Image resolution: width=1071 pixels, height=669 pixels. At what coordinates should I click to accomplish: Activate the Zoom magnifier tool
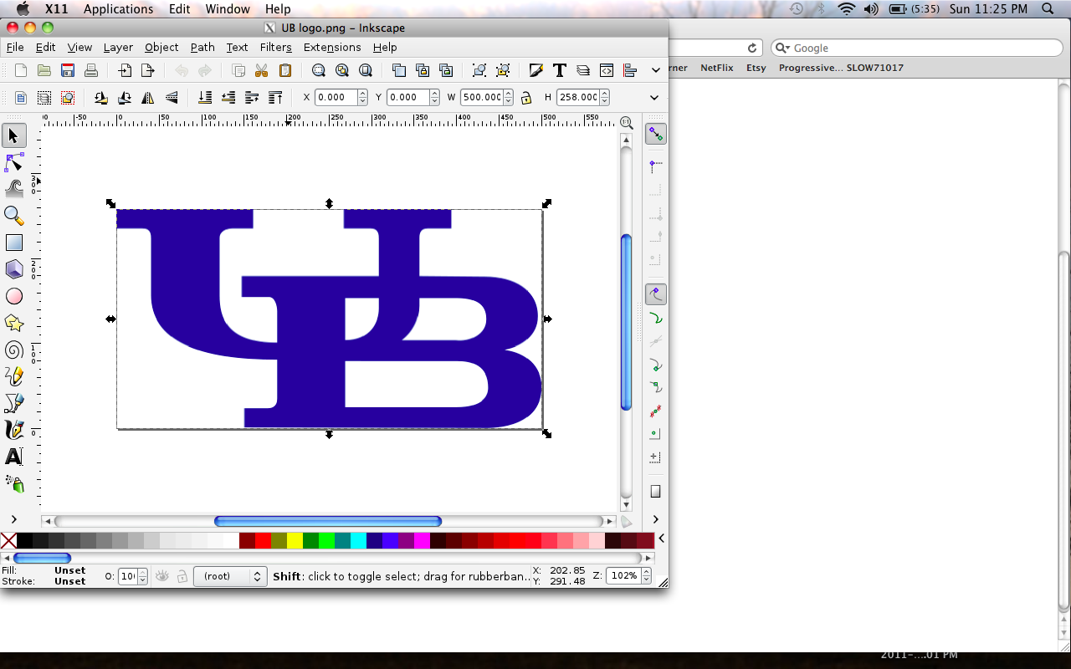[x=13, y=216]
